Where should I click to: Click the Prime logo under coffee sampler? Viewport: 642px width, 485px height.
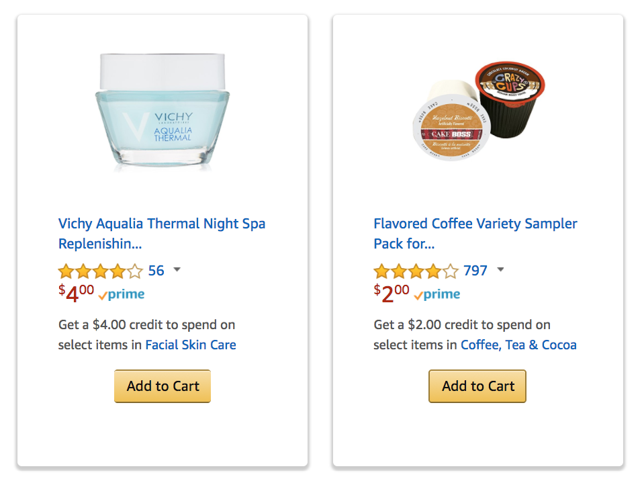[x=437, y=294]
